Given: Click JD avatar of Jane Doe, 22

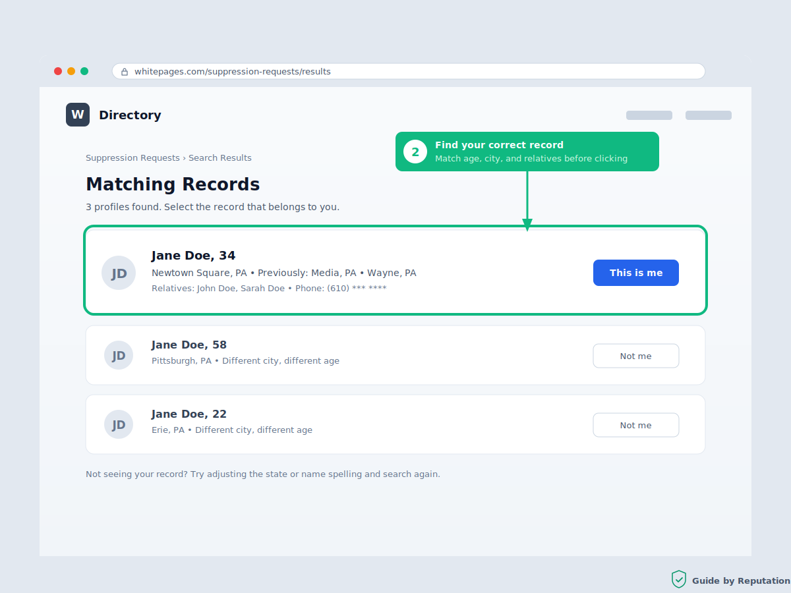Looking at the screenshot, I should [119, 424].
